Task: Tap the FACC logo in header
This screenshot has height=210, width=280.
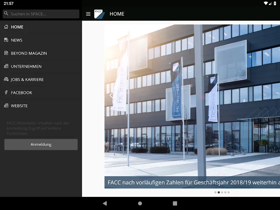Action: 99,14
